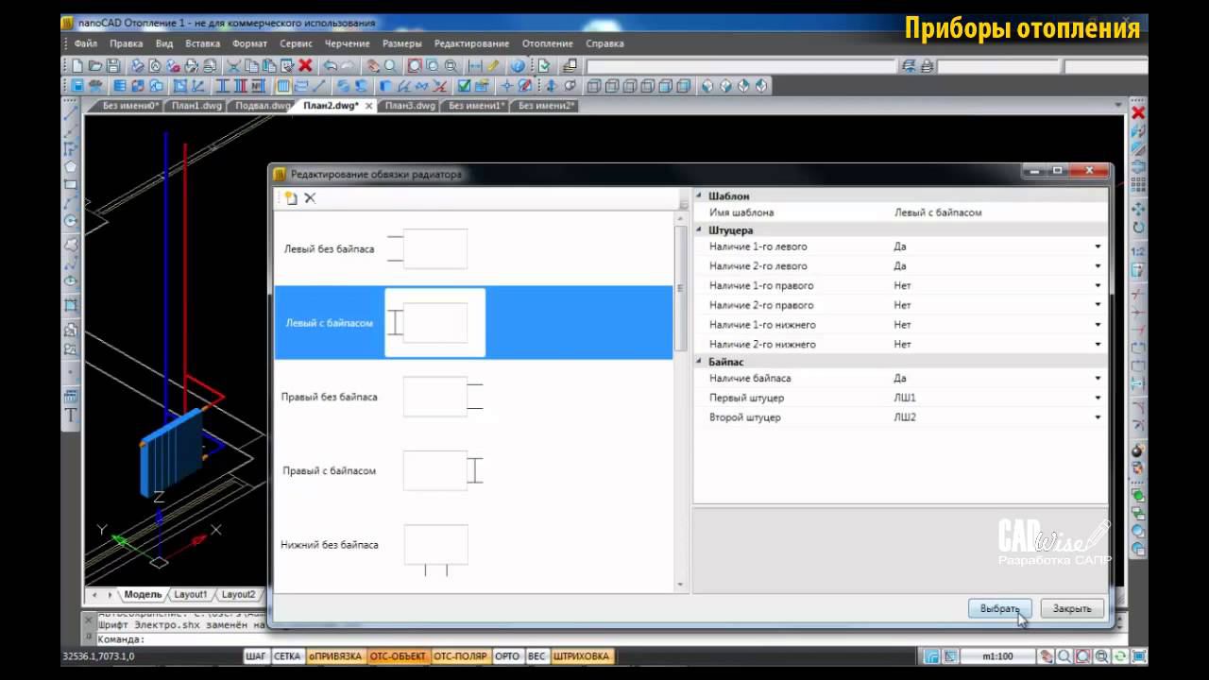
Task: Open the Файл menu
Action: [85, 43]
